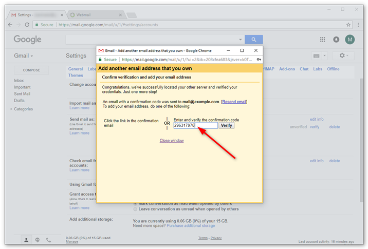Screen dimensions: 368x249
Task: Expand the Gmail dropdown menu
Action: click(x=24, y=55)
